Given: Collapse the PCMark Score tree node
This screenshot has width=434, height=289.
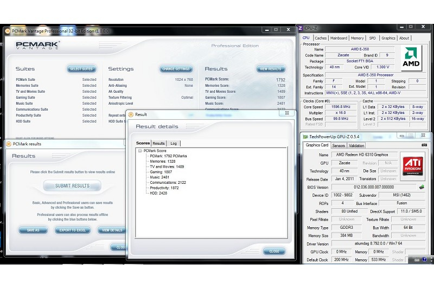Looking at the screenshot, I should point(140,151).
